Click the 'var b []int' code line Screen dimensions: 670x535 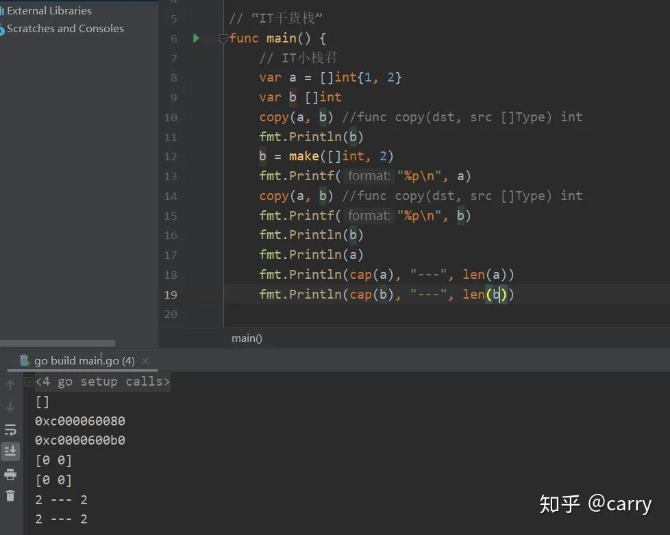[300, 97]
